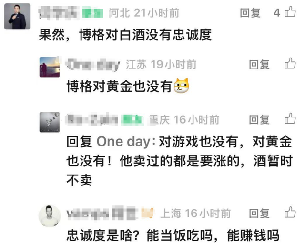
Task: Open the sunset silhouette avatar
Action: (50, 67)
